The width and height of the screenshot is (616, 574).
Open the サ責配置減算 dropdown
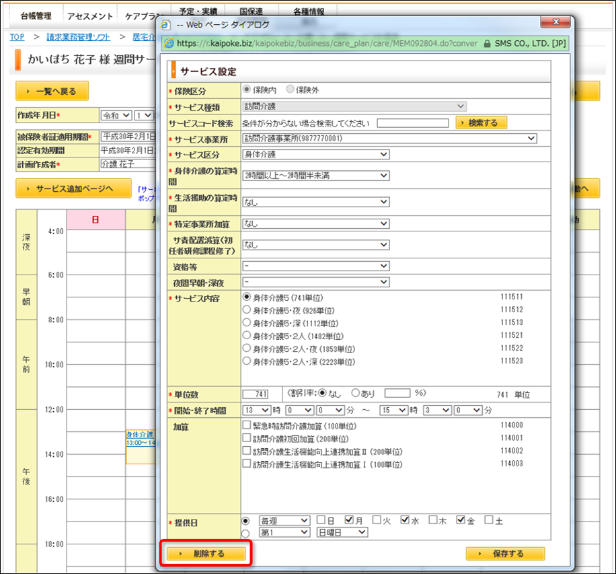click(x=316, y=244)
